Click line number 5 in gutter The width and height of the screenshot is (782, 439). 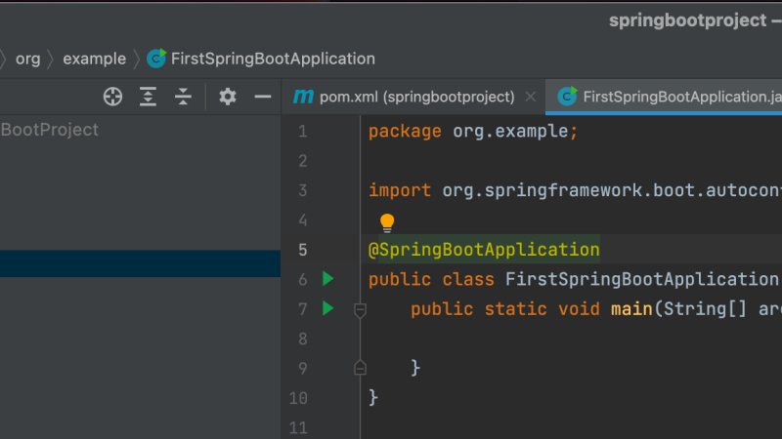(302, 250)
